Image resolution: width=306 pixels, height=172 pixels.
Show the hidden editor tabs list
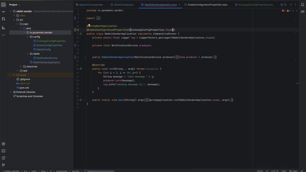pos(291,5)
